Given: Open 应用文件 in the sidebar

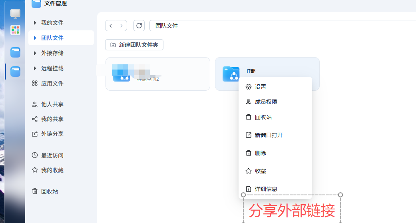Looking at the screenshot, I should 52,84.
